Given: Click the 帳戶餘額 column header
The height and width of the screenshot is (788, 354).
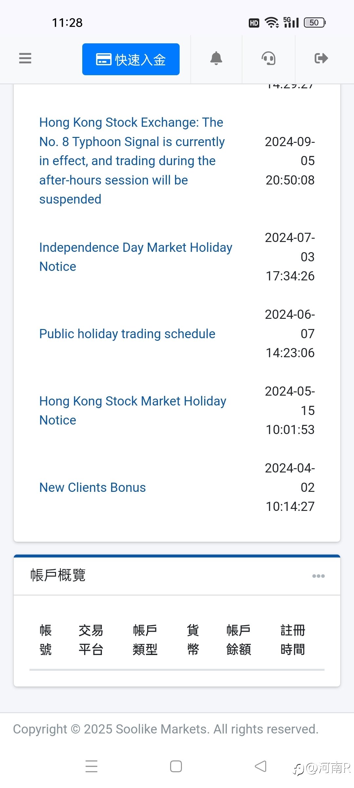Looking at the screenshot, I should [x=239, y=640].
